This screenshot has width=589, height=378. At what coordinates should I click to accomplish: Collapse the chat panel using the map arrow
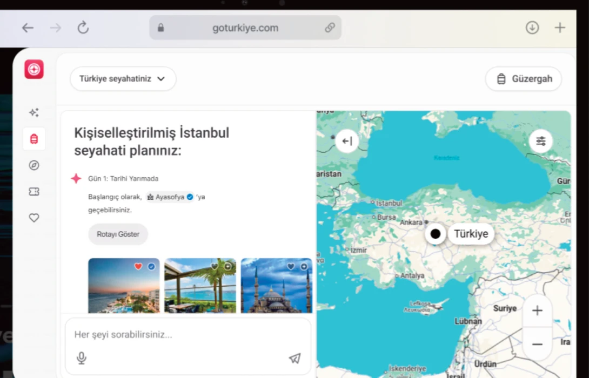[x=347, y=141]
